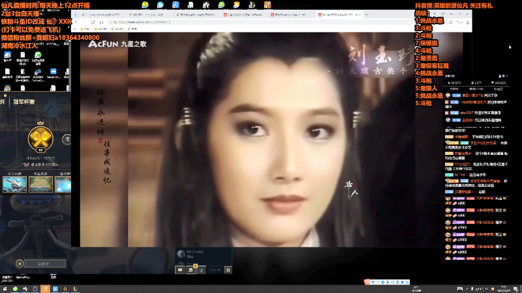Image resolution: width=522 pixels, height=293 pixels.
Task: Switch to the third browser tab
Action: tap(196, 14)
